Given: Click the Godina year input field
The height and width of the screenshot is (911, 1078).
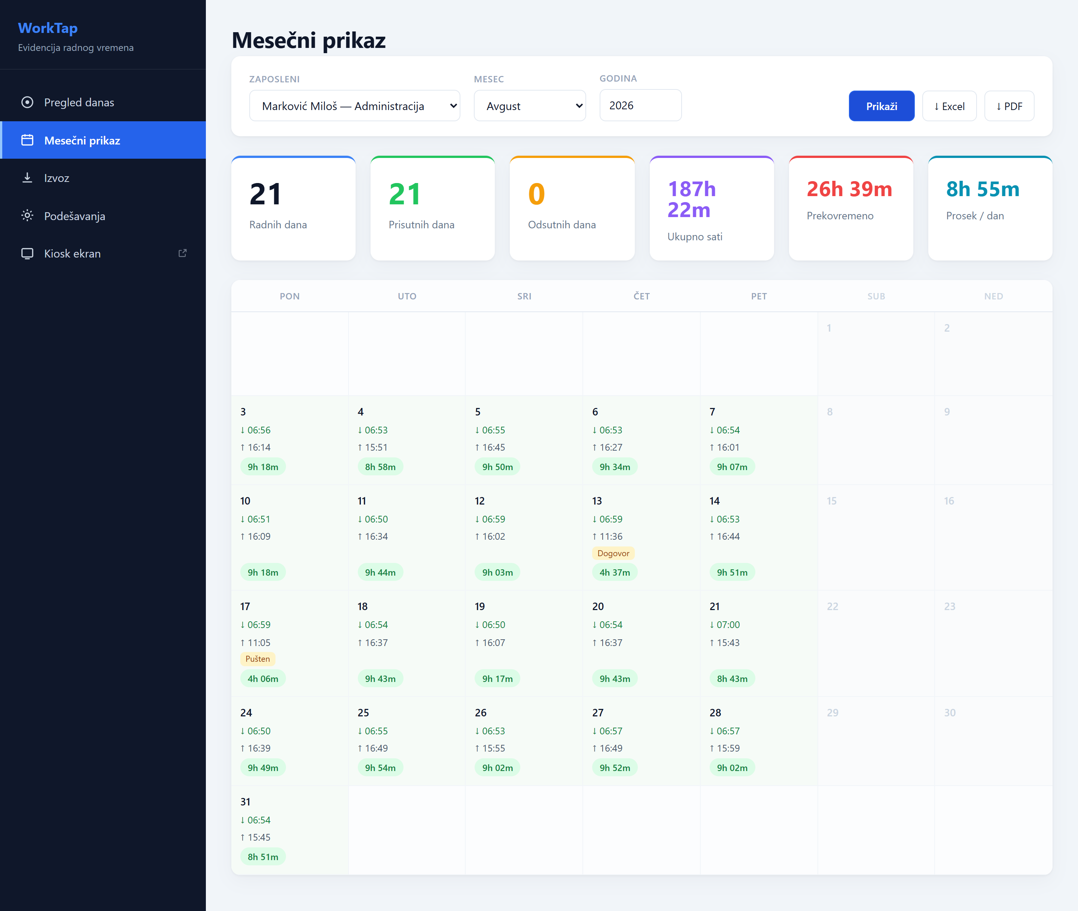Looking at the screenshot, I should pyautogui.click(x=640, y=105).
